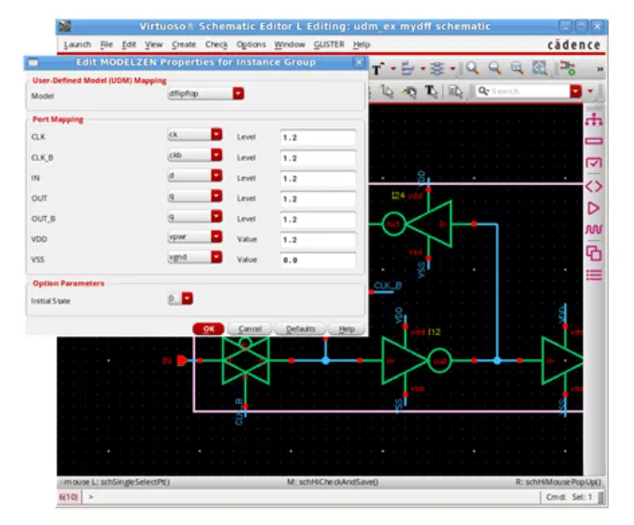
Task: Open the File menu
Action: click(x=106, y=45)
